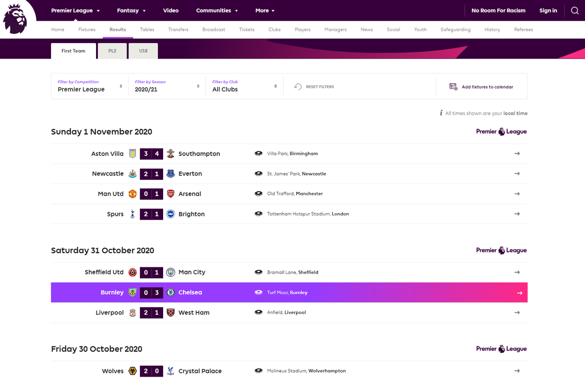Click the Brighton club badge
This screenshot has height=378, width=585.
171,214
